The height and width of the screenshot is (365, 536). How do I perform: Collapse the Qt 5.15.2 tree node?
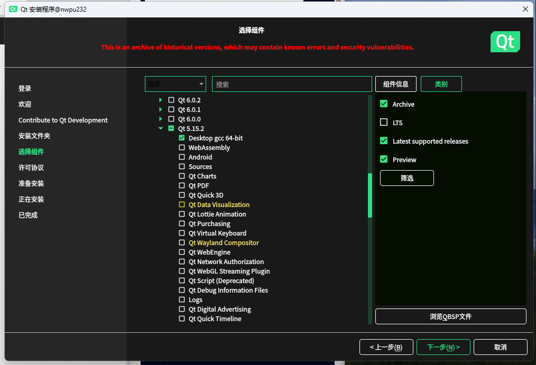click(x=161, y=128)
